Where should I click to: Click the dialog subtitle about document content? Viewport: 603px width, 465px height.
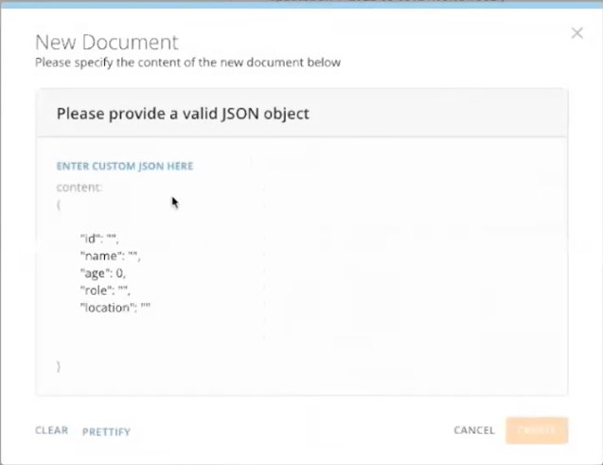pyautogui.click(x=187, y=63)
